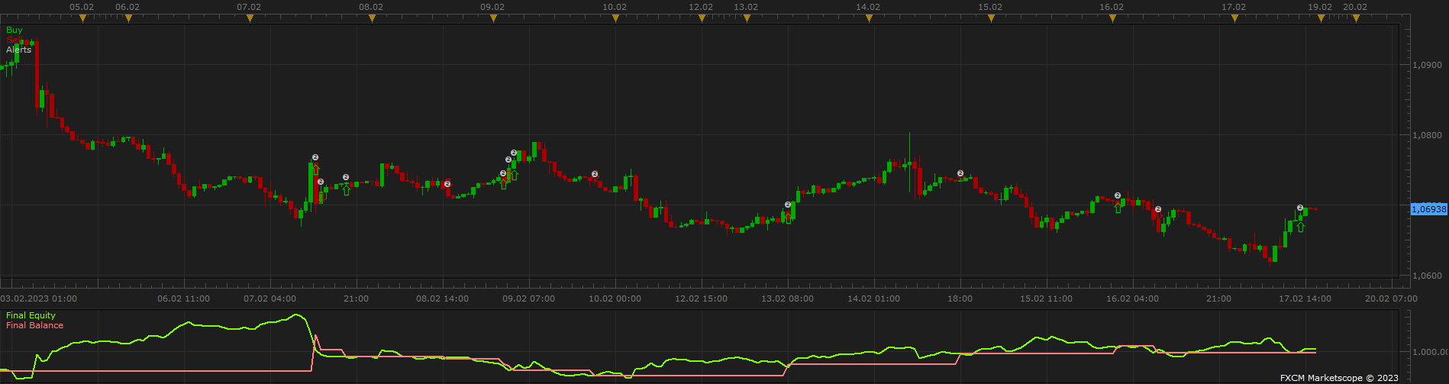Click the 18:00 time label
Screen dimensions: 1449x384
tap(960, 298)
